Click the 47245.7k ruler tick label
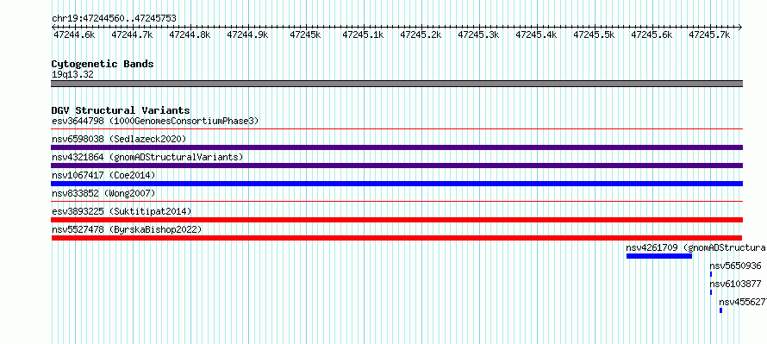This screenshot has height=344, width=767. (709, 34)
